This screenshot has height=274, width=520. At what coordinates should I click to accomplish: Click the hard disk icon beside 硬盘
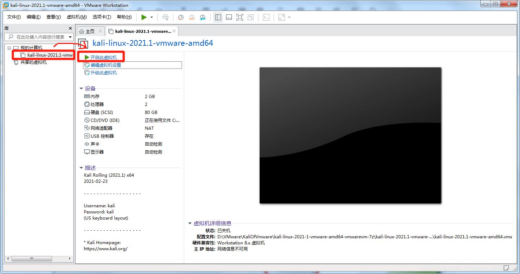pos(87,112)
